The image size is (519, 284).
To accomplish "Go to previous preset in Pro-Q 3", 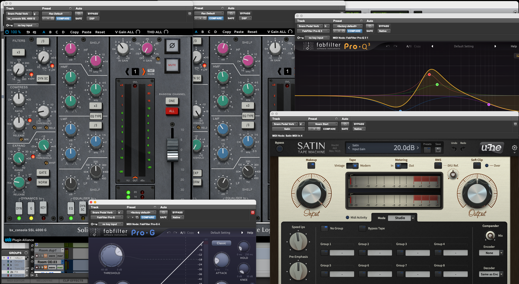I will click(432, 46).
